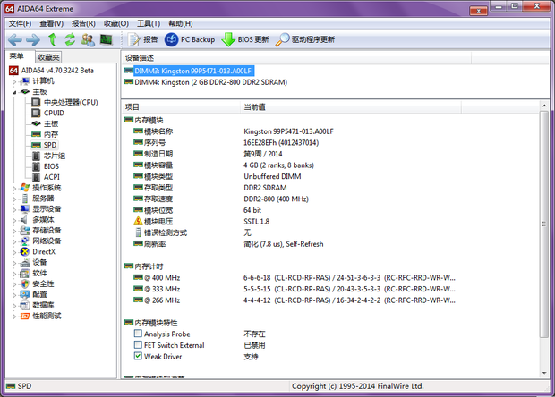Open the 帮助(H) menu

(x=181, y=23)
